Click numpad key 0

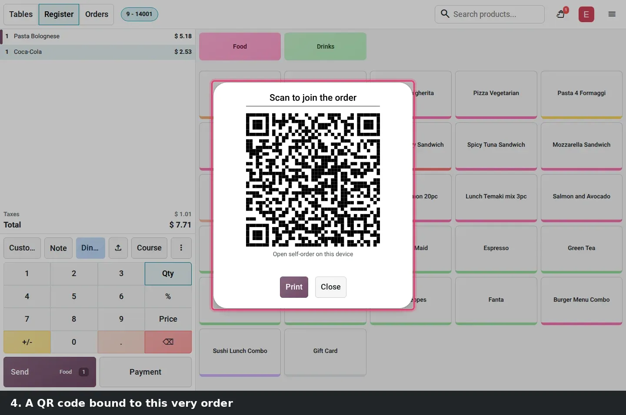pos(74,342)
